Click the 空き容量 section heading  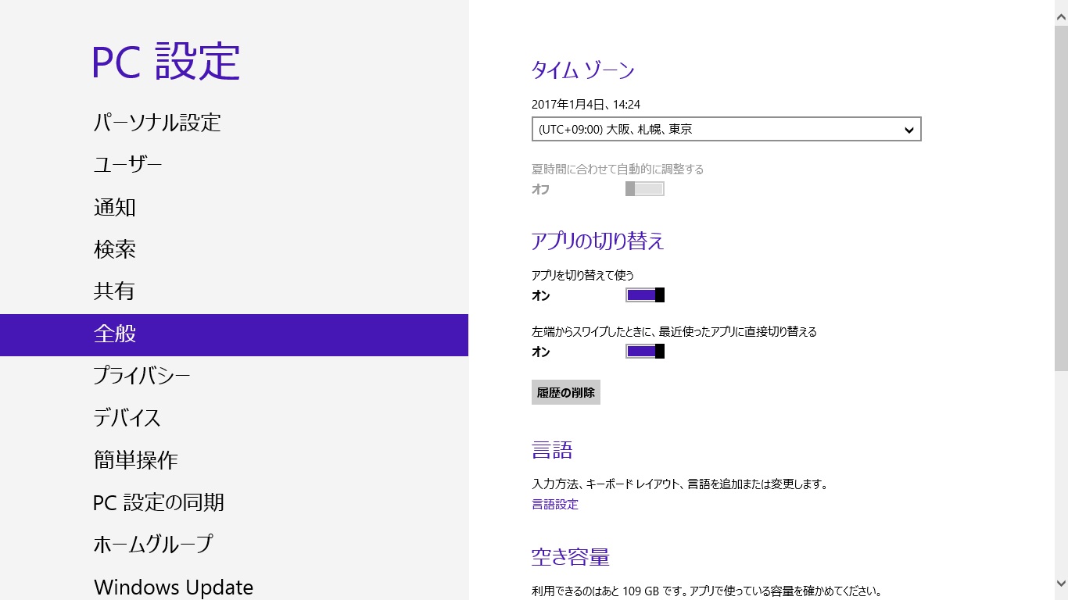[x=571, y=557]
